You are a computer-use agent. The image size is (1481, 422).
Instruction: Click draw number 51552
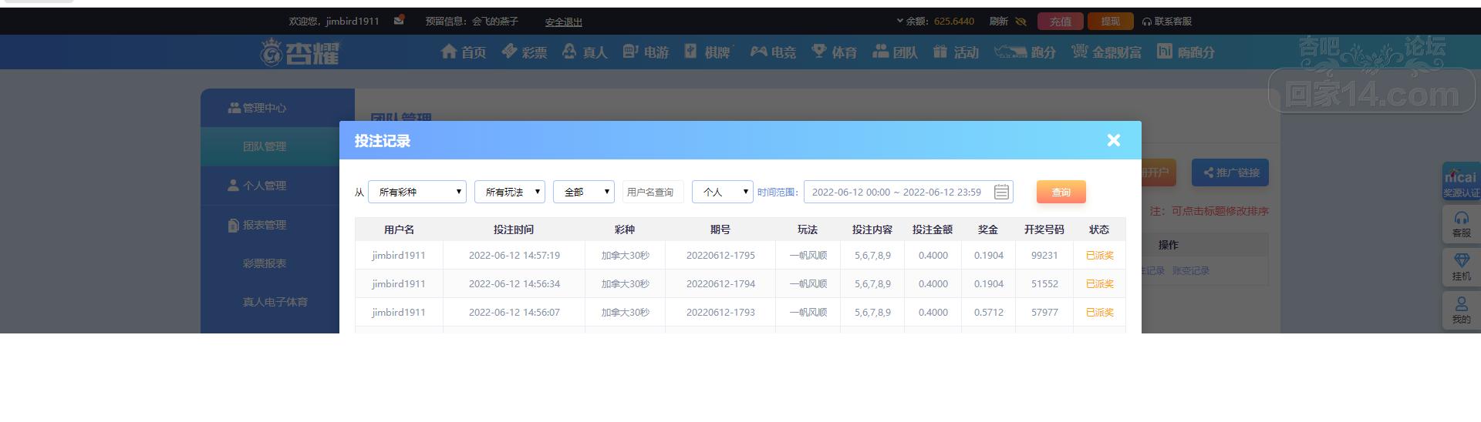[1044, 283]
